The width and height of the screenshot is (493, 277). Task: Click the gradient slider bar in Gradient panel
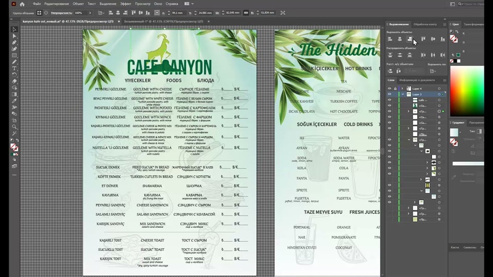point(468,164)
